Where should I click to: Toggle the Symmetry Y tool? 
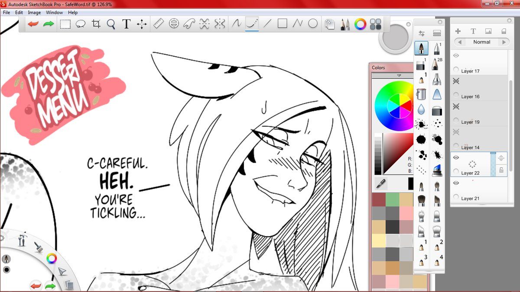coord(220,23)
